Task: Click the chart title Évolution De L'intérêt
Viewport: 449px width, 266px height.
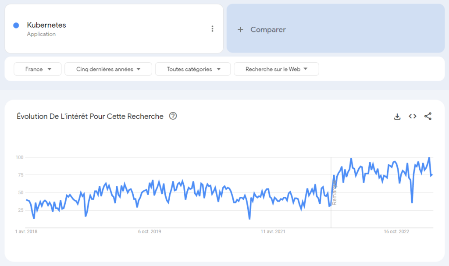Action: (x=90, y=116)
